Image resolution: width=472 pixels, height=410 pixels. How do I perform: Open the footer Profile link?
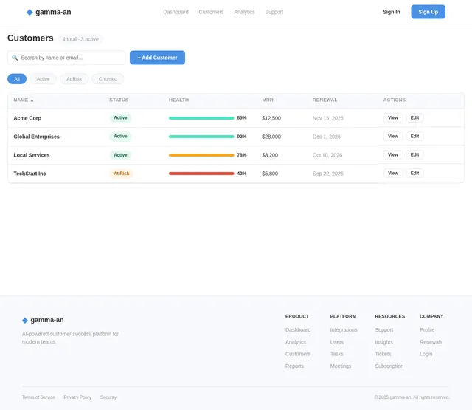(x=427, y=329)
